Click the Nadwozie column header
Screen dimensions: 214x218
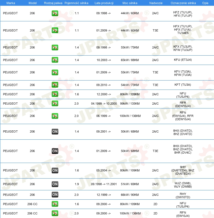(x=156, y=3)
